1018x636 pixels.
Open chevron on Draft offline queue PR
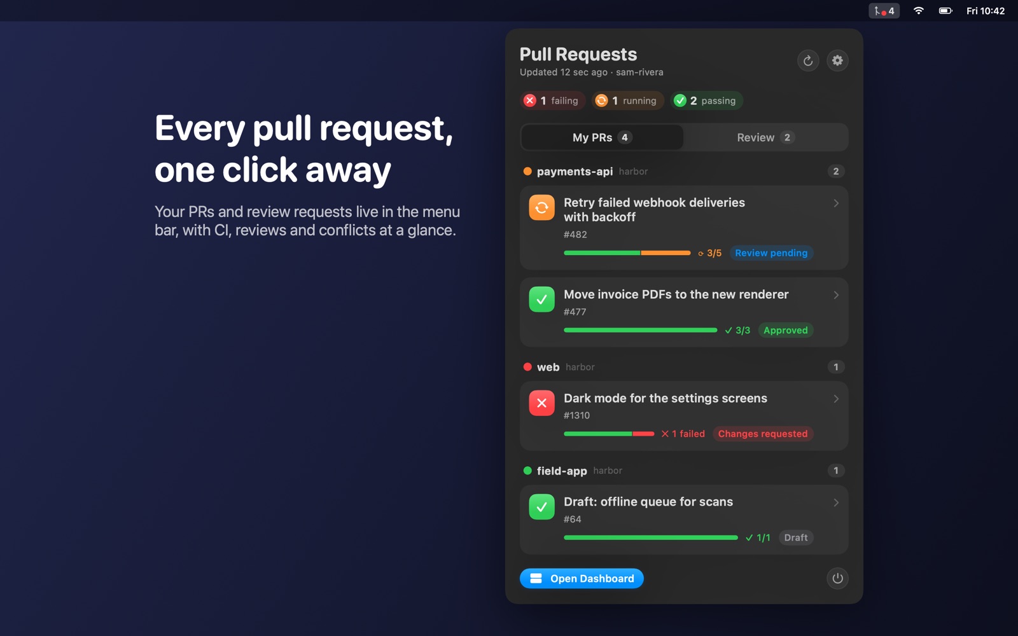click(x=836, y=502)
